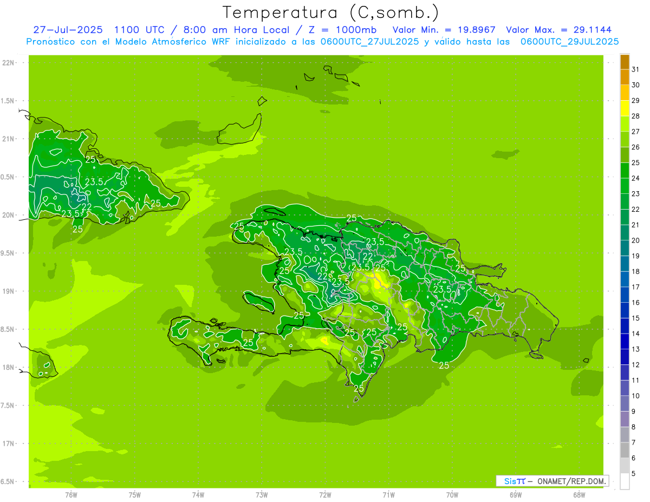Pick the legend swatch between 26 and 27

pos(625,140)
